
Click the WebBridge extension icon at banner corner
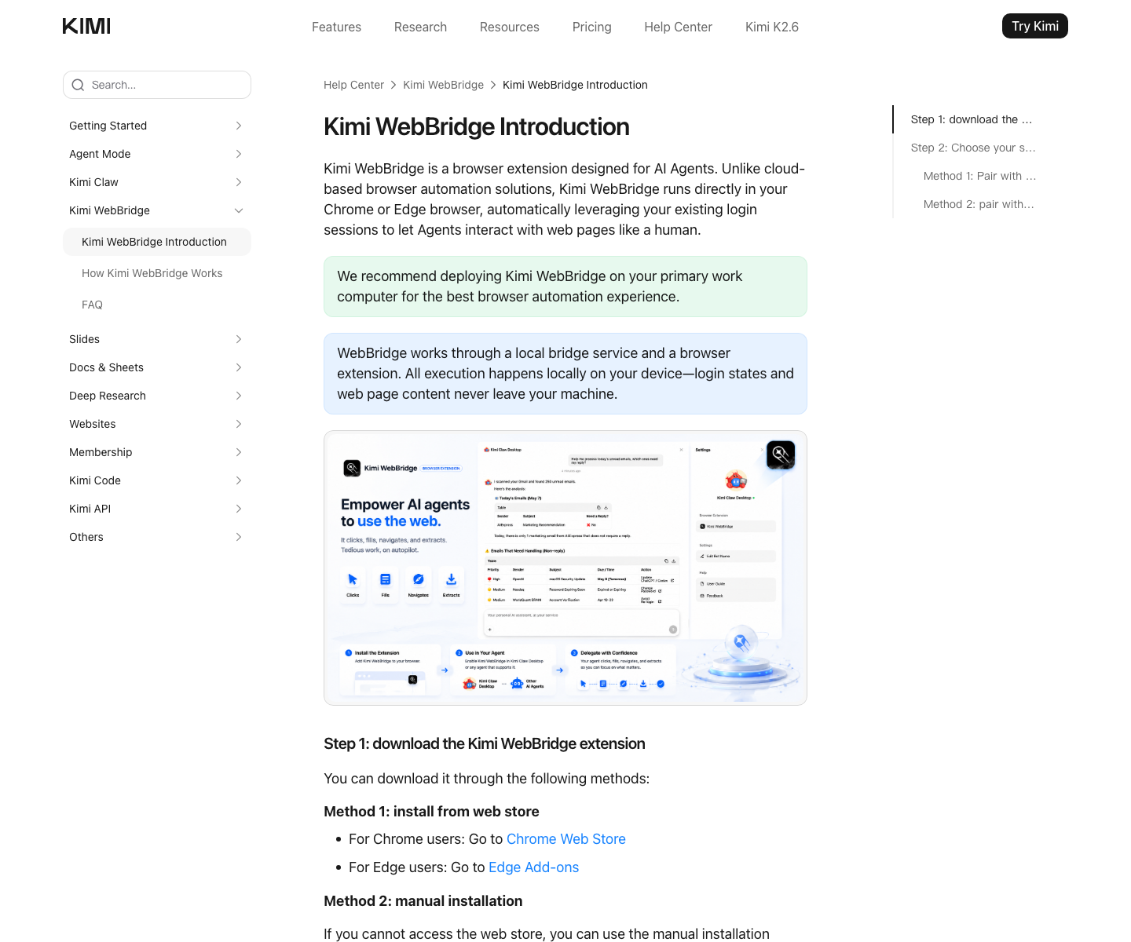coord(781,455)
